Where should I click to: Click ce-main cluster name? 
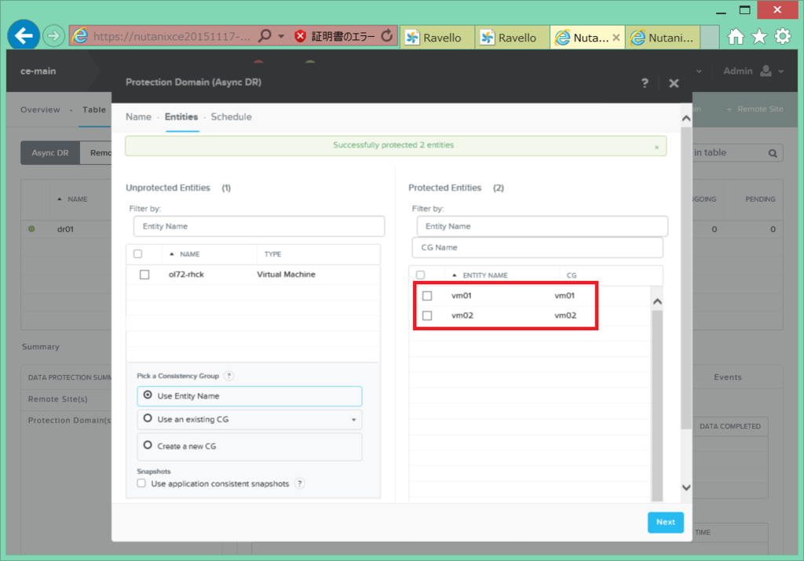(38, 71)
